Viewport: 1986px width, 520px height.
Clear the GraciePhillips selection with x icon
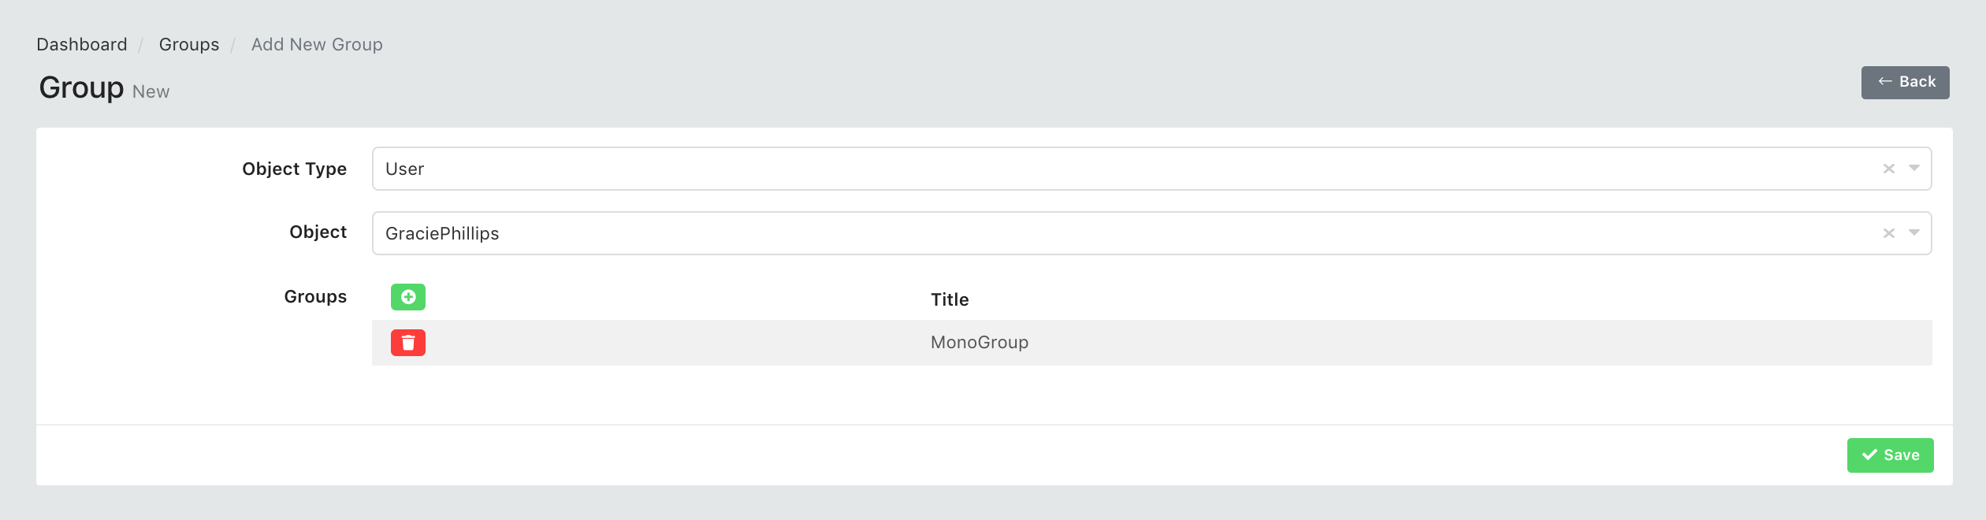[x=1888, y=233]
